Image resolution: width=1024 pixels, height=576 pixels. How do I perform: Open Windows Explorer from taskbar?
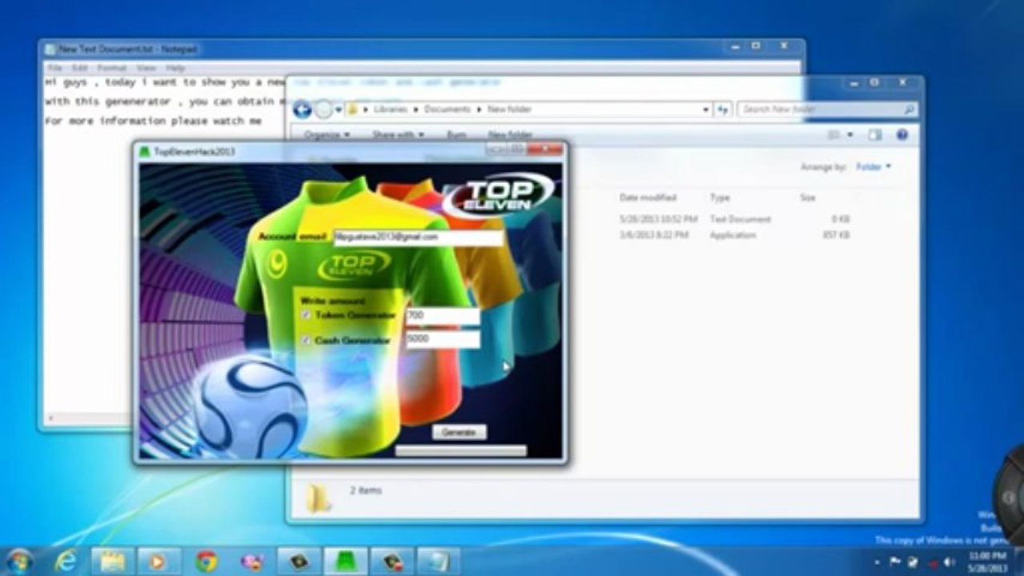click(x=112, y=562)
